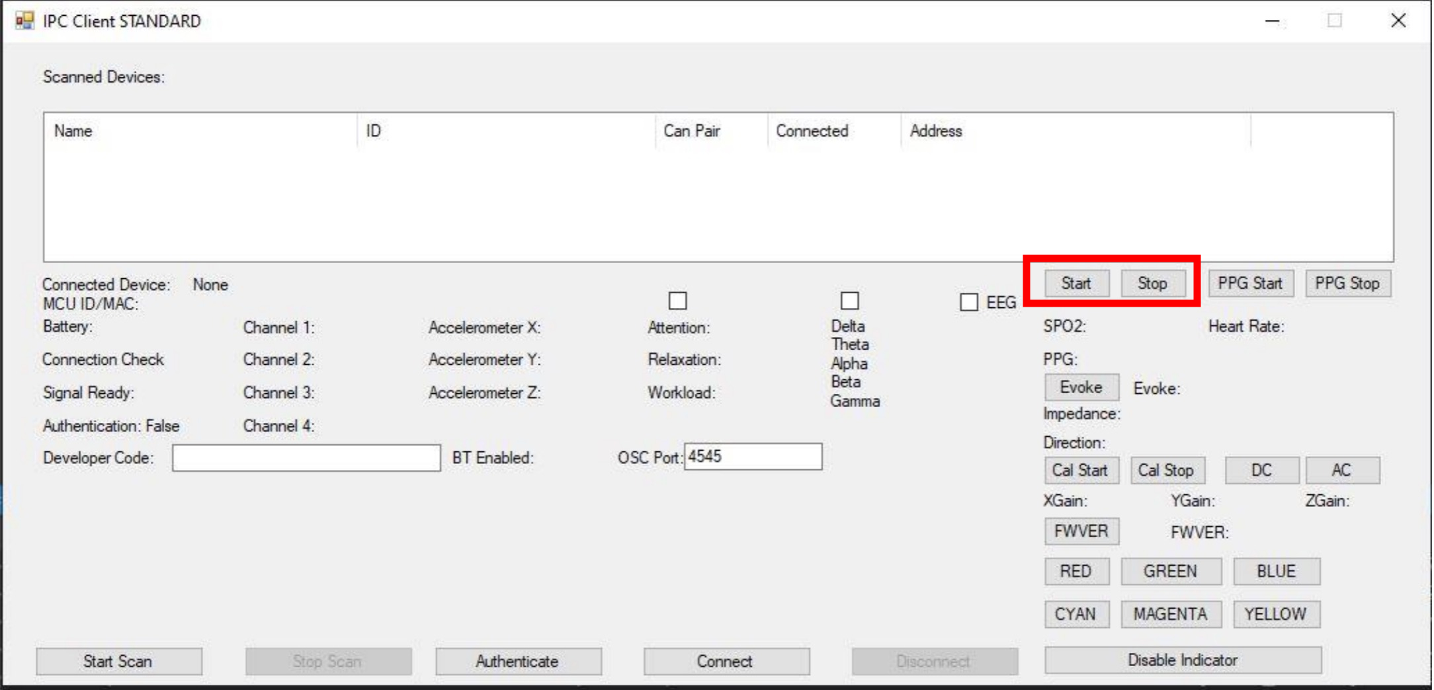This screenshot has height=690, width=1434.
Task: Click Disable Indicator
Action: 1182,660
